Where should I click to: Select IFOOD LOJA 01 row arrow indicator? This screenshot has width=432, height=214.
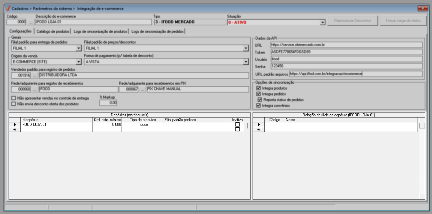[15, 125]
